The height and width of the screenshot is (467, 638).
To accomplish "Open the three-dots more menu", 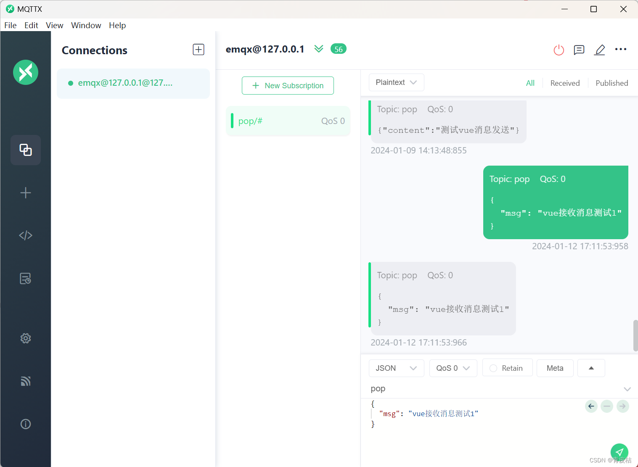I will click(x=621, y=49).
